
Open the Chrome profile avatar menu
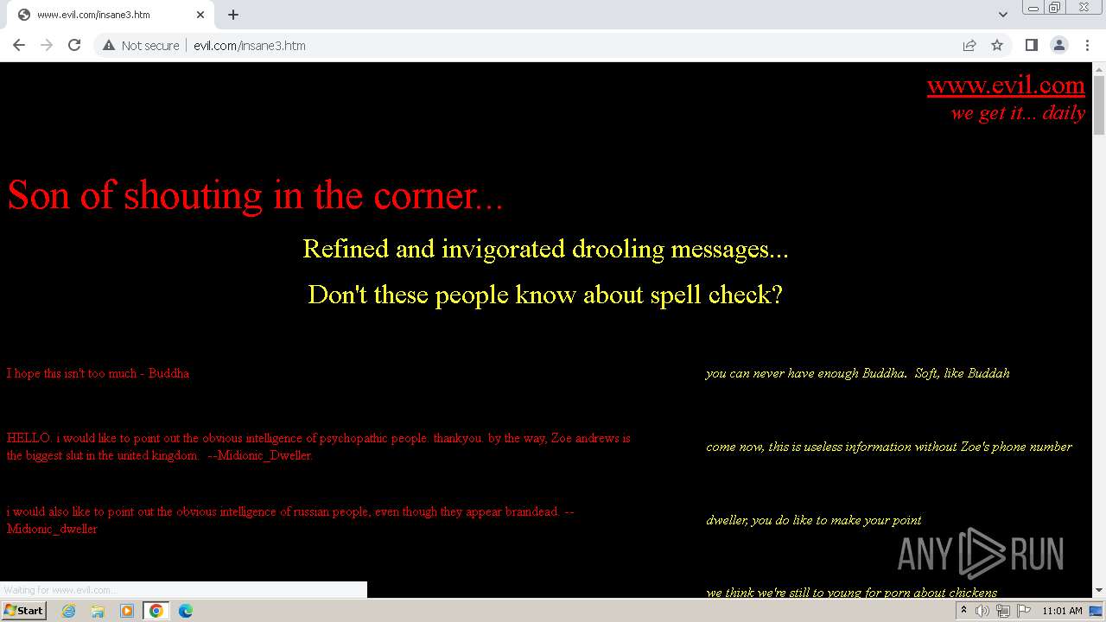click(x=1059, y=45)
